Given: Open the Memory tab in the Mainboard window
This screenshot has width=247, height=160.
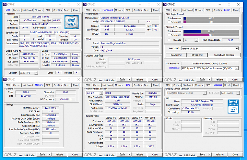Looking at the screenshot, I should point(119,10).
